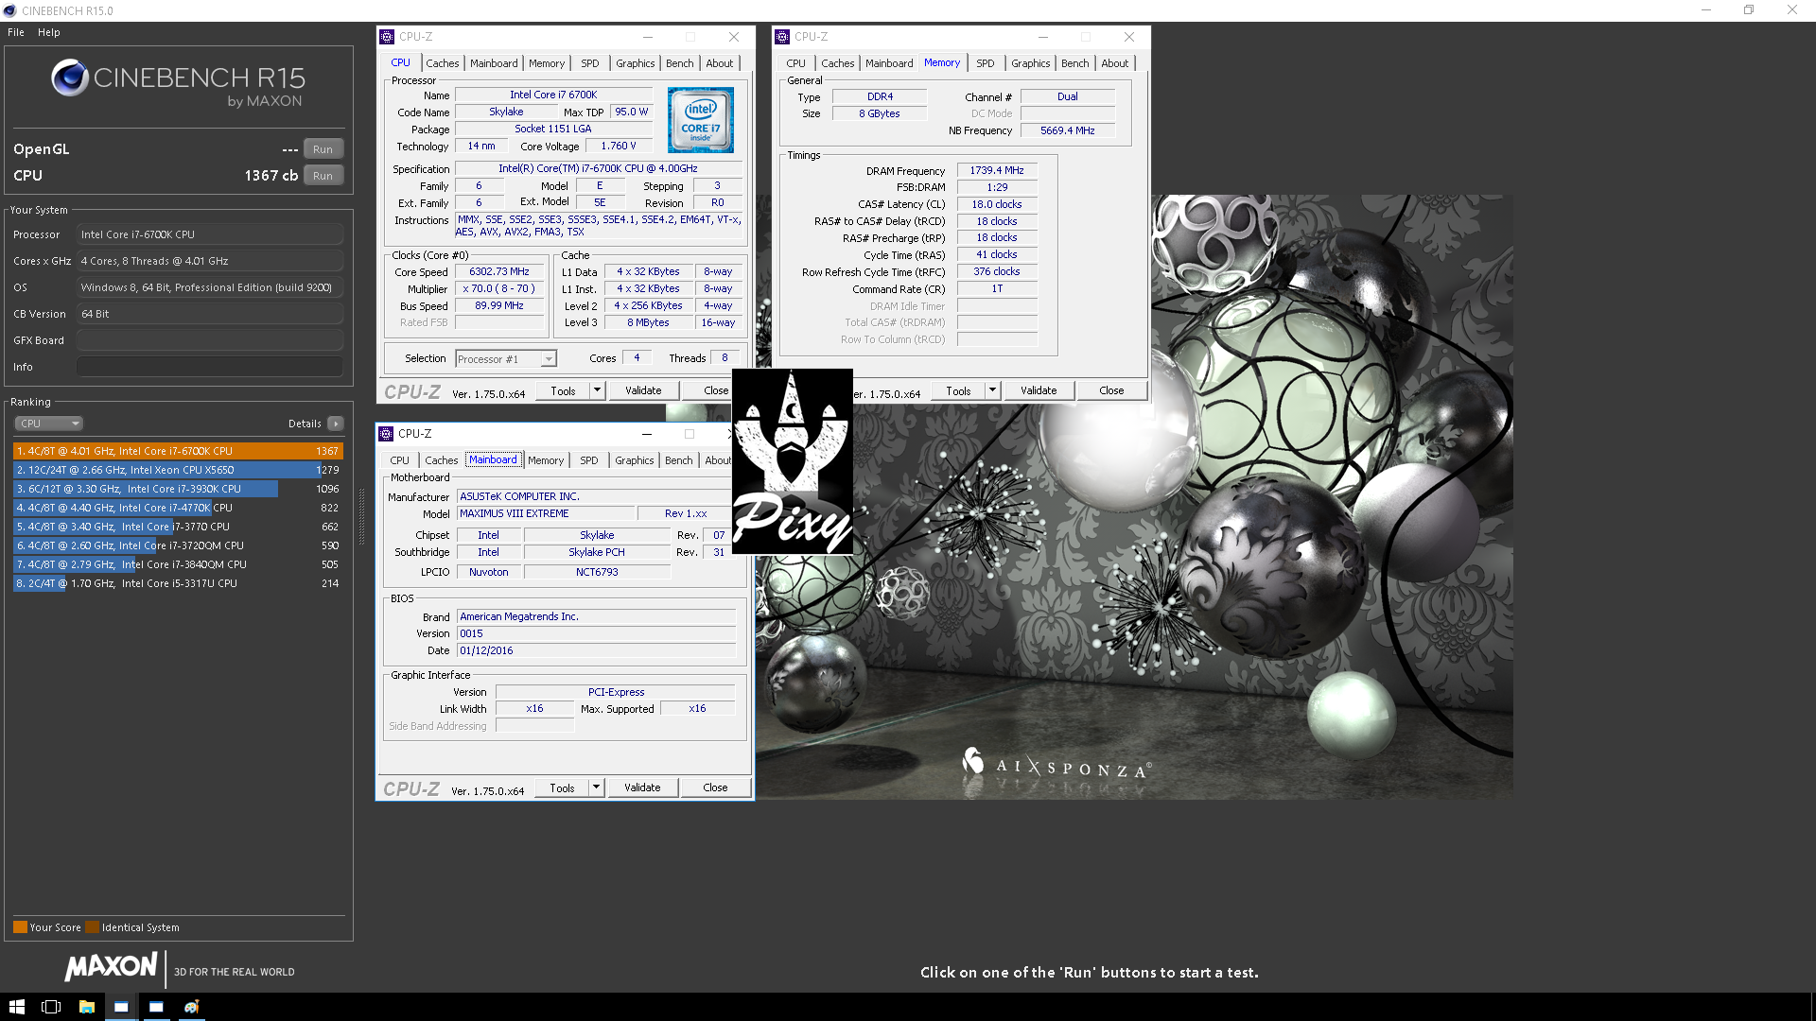The image size is (1816, 1021).
Task: Open File Explorer from the taskbar
Action: click(86, 1007)
